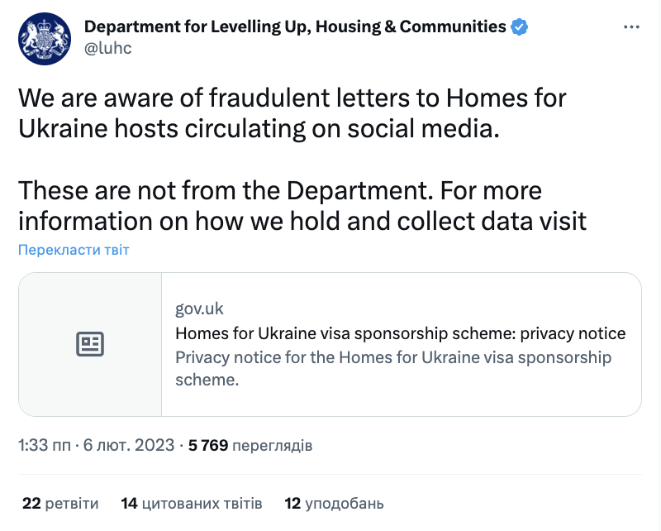Click the gray privacy notice card description
This screenshot has width=661, height=531.
pos(393,369)
